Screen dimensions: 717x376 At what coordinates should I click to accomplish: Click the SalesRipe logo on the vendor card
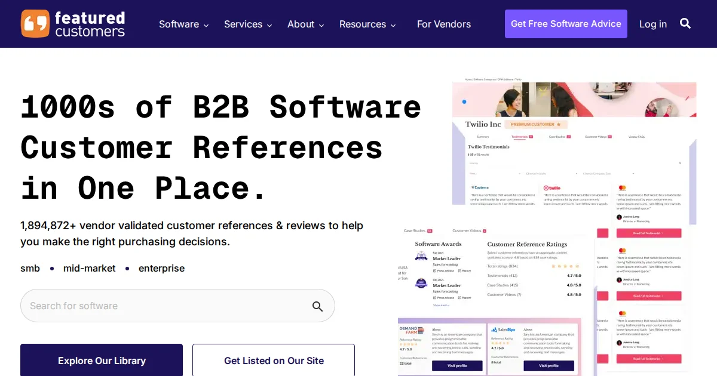point(502,329)
